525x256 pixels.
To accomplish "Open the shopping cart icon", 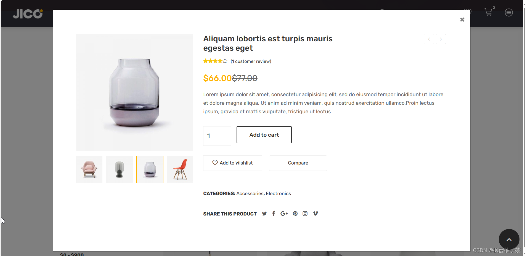I will click(488, 12).
